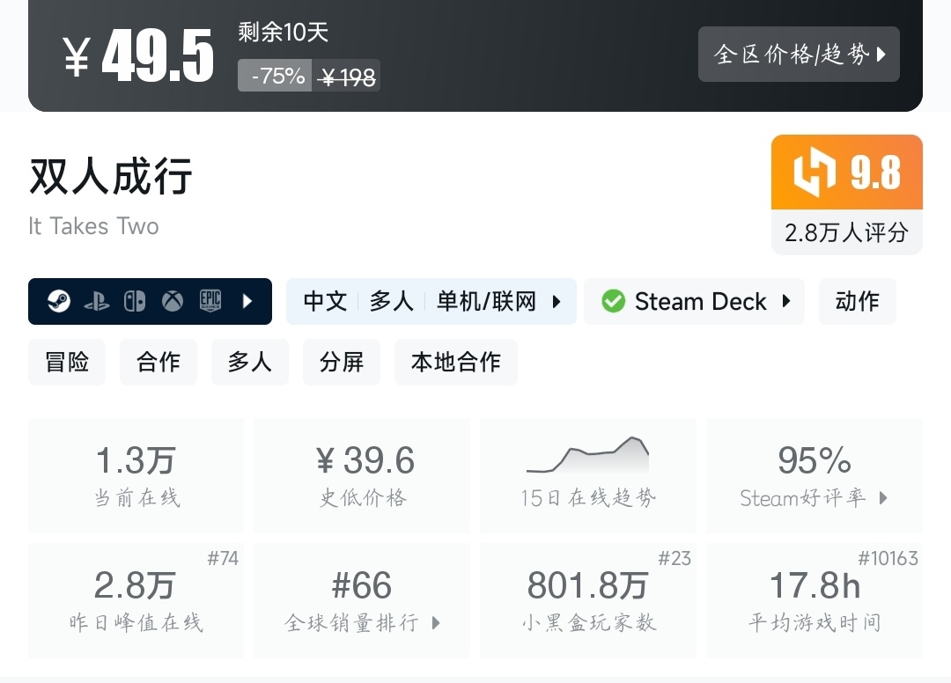Screen dimensions: 951x683
Task: Click the Xbox platform icon
Action: (173, 302)
